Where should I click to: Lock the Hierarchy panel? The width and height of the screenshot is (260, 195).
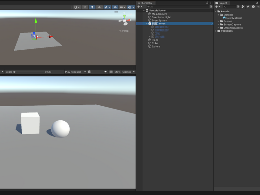tap(207, 3)
